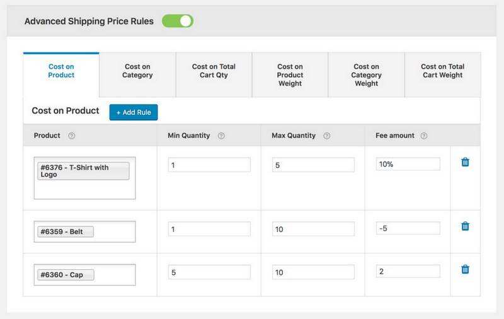Viewport: 504px width, 319px height.
Task: Click the Add Rule button
Action: tap(134, 112)
